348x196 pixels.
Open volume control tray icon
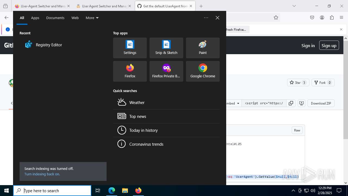click(x=313, y=191)
